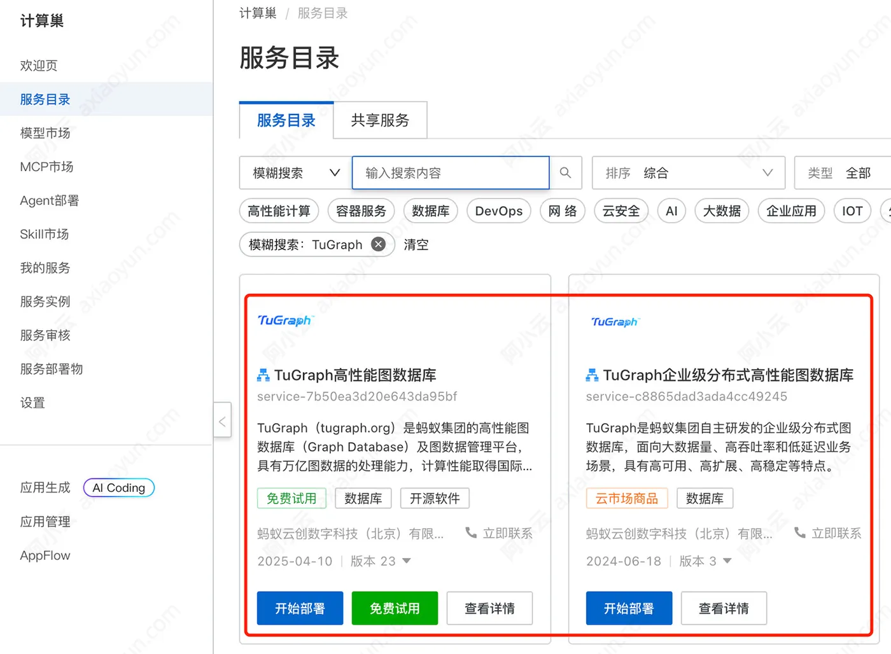Image resolution: width=891 pixels, height=654 pixels.
Task: Click 查看详情 on the TuGraph高性能图数据库 card
Action: click(489, 608)
